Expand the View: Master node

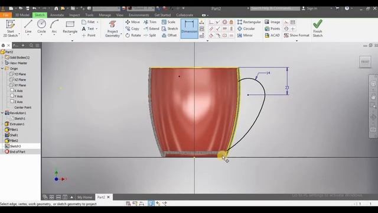coord(2,63)
